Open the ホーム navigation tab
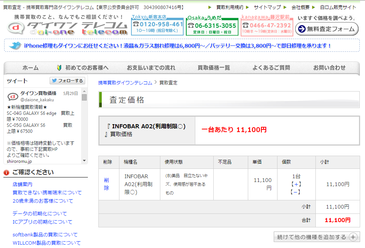Screen dimensions: 365x248 tap(30, 68)
